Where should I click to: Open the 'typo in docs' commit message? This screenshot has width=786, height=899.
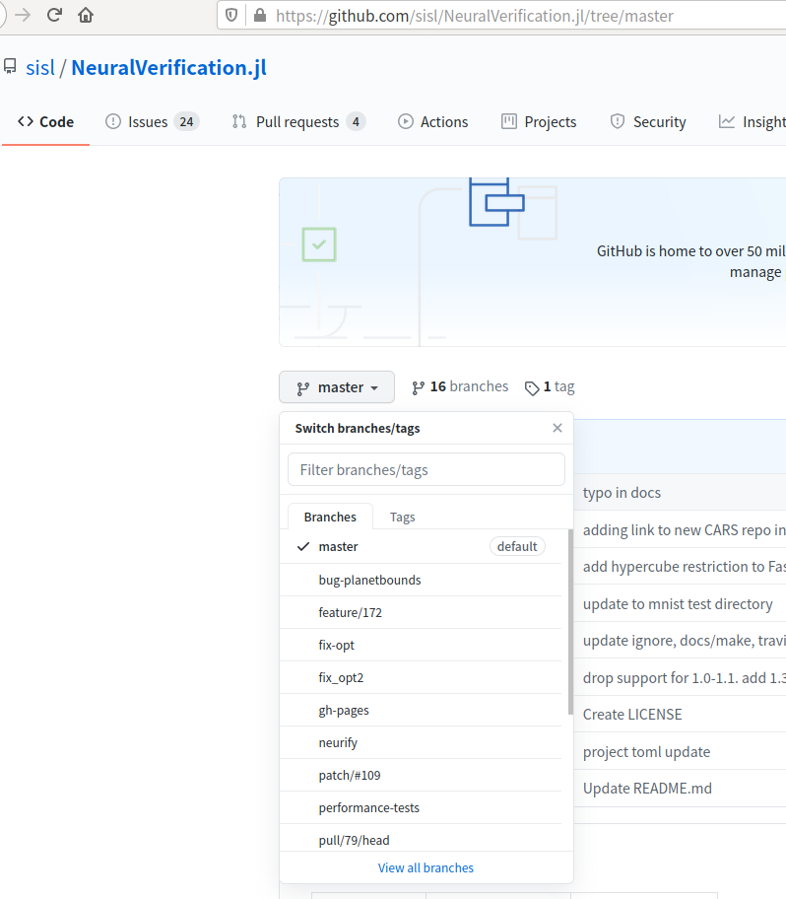[x=622, y=493]
